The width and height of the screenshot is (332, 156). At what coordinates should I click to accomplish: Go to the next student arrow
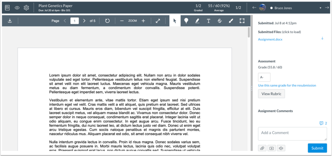click(327, 8)
